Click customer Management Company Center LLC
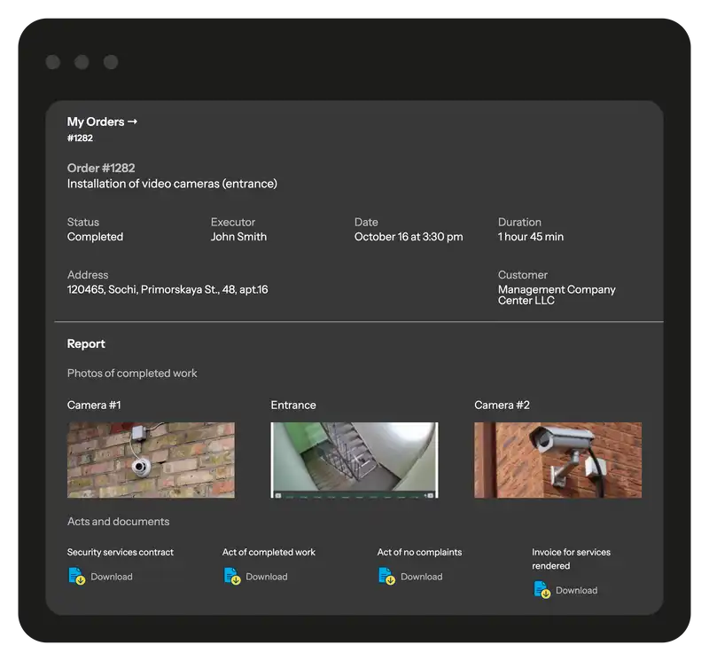The height and width of the screenshot is (661, 709). click(556, 295)
